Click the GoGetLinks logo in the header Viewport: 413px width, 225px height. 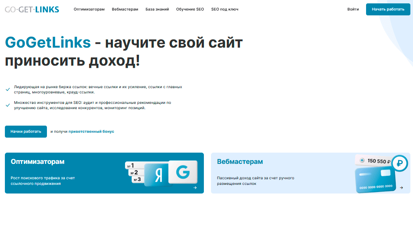point(32,9)
